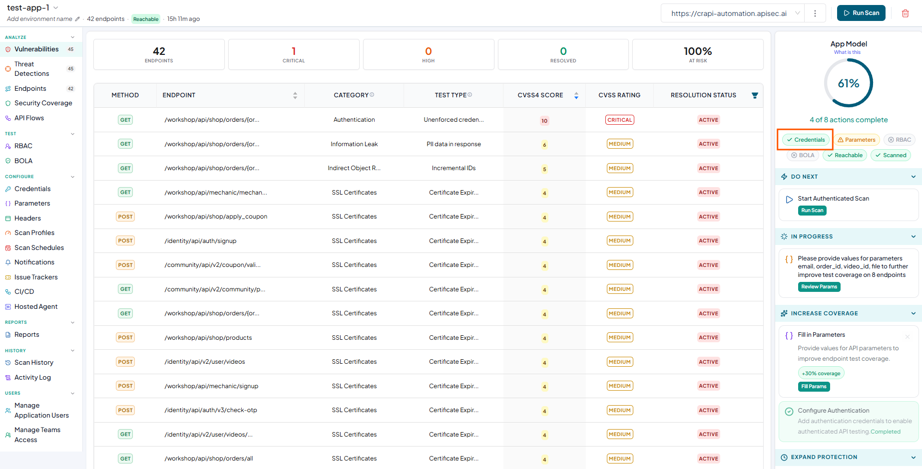The image size is (922, 469).
Task: Show the Category column info icon
Action: click(372, 95)
